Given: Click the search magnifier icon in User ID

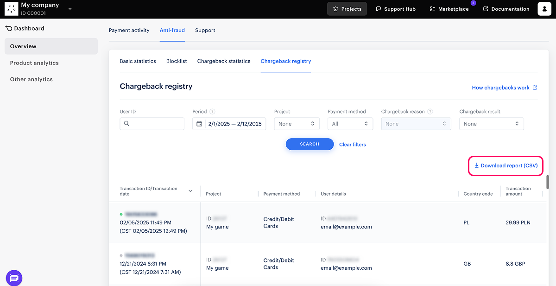Looking at the screenshot, I should click(126, 124).
